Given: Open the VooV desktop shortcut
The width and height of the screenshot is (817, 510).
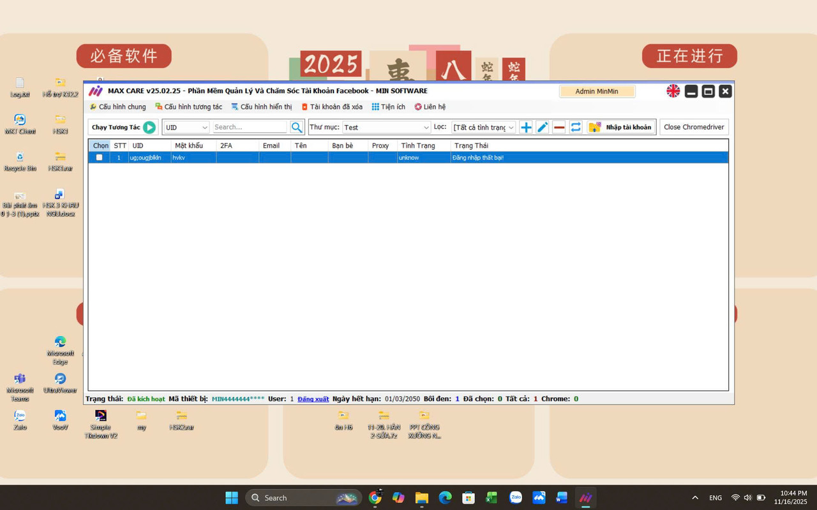Looking at the screenshot, I should point(60,421).
